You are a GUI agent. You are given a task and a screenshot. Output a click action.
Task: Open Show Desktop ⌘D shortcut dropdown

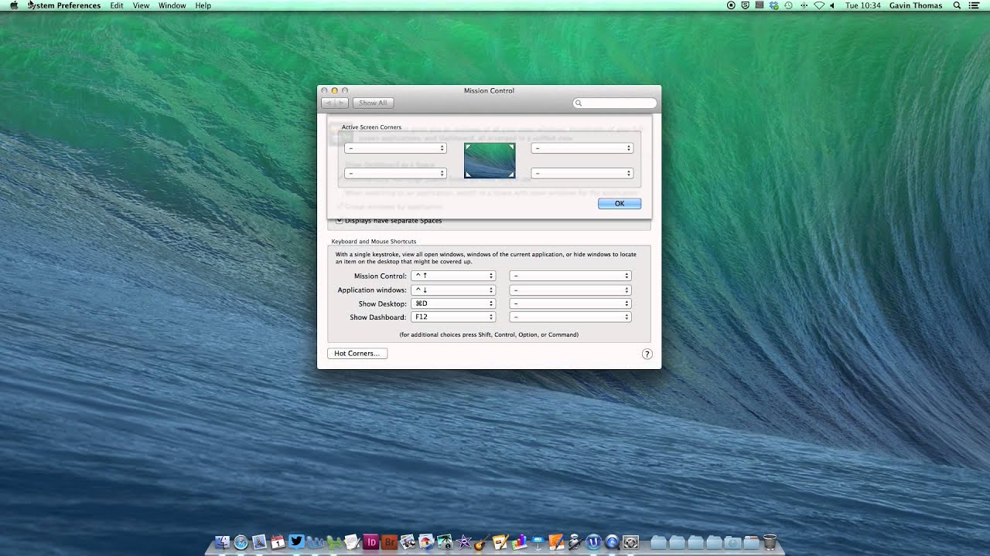click(x=453, y=303)
